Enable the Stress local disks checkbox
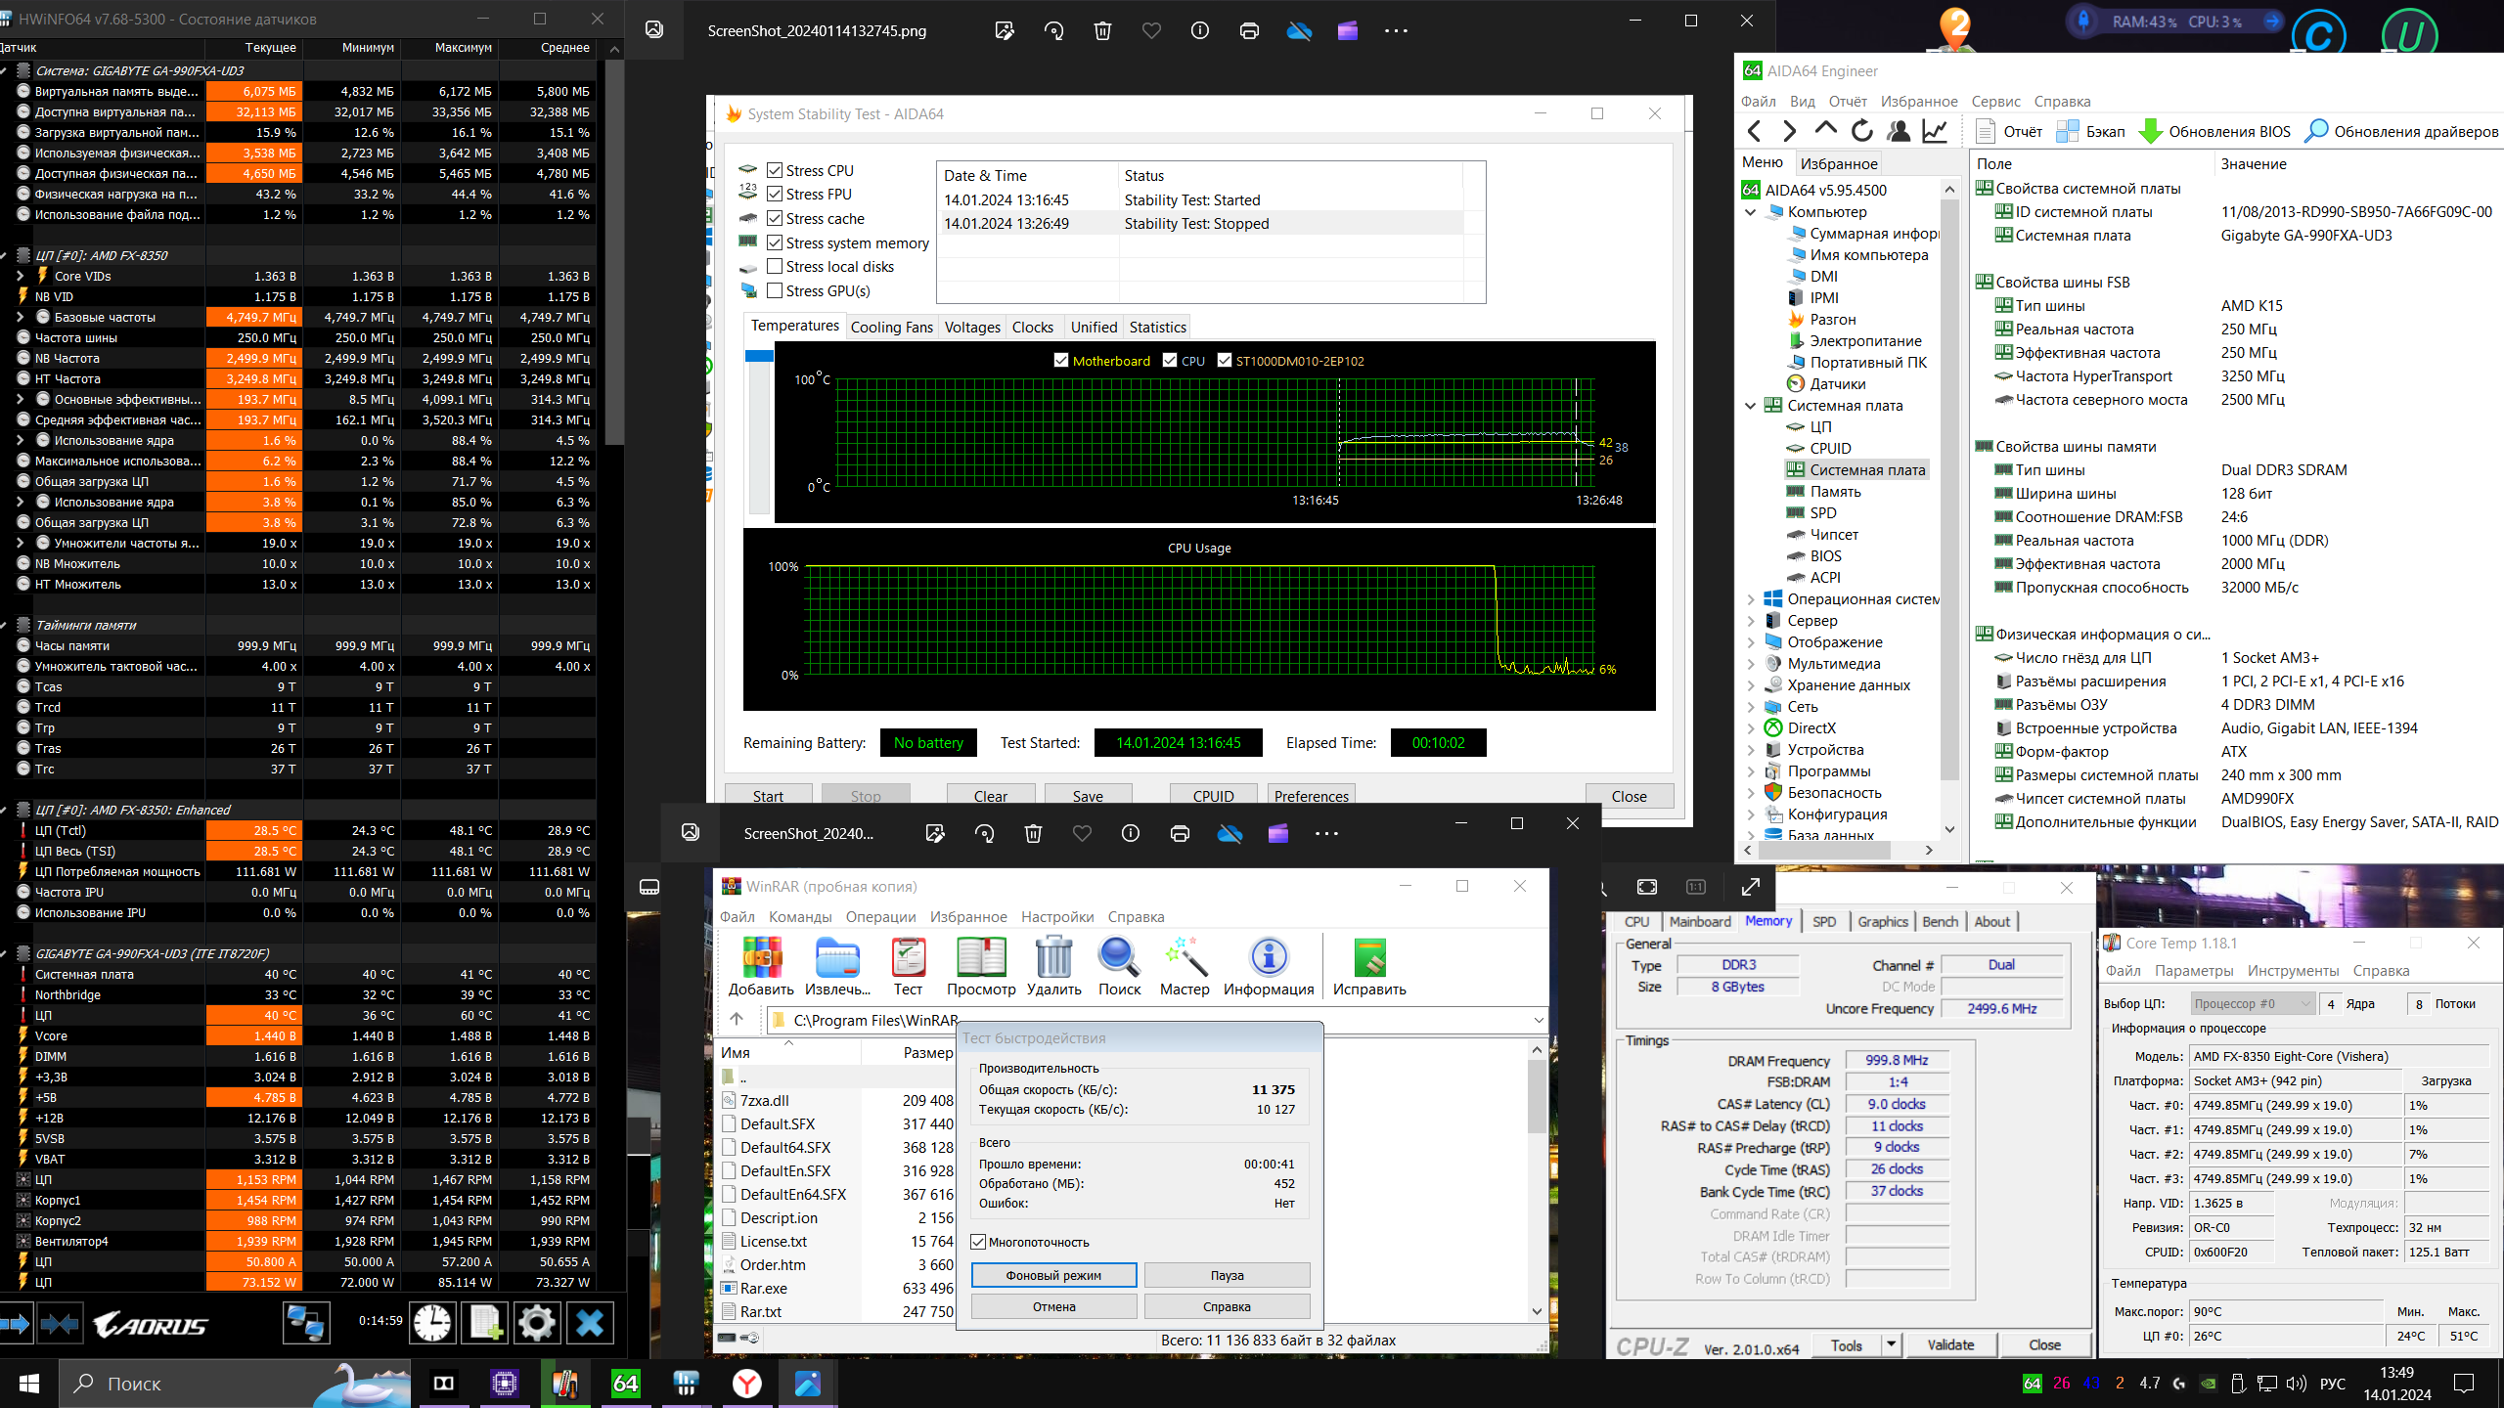The height and width of the screenshot is (1408, 2504). 775,267
